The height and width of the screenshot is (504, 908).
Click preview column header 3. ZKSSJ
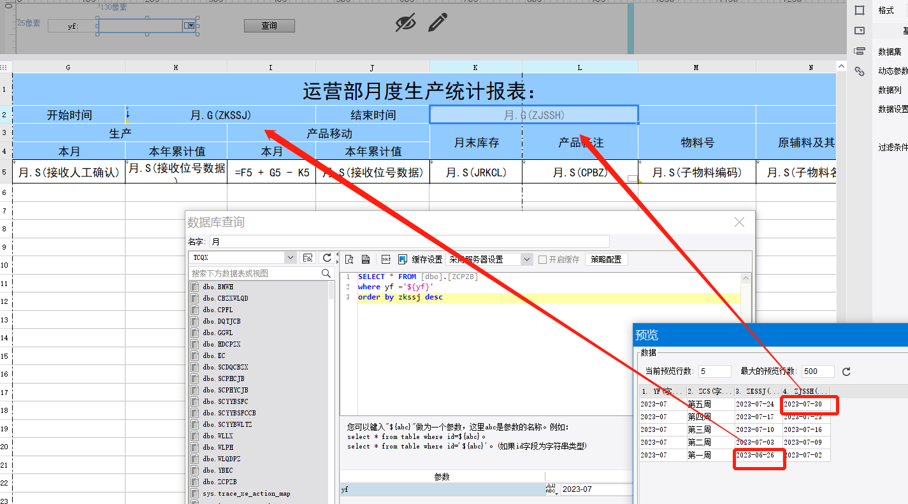tap(758, 391)
